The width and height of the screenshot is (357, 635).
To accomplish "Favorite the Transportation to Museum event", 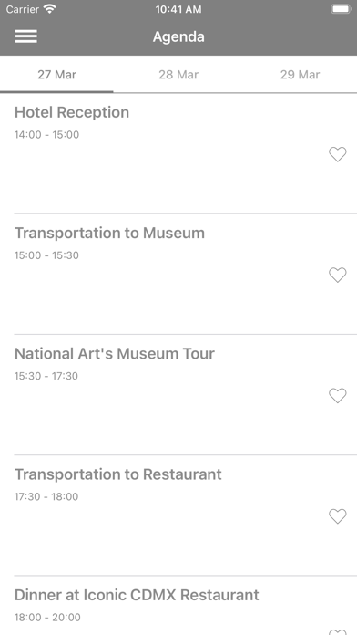I will [338, 275].
